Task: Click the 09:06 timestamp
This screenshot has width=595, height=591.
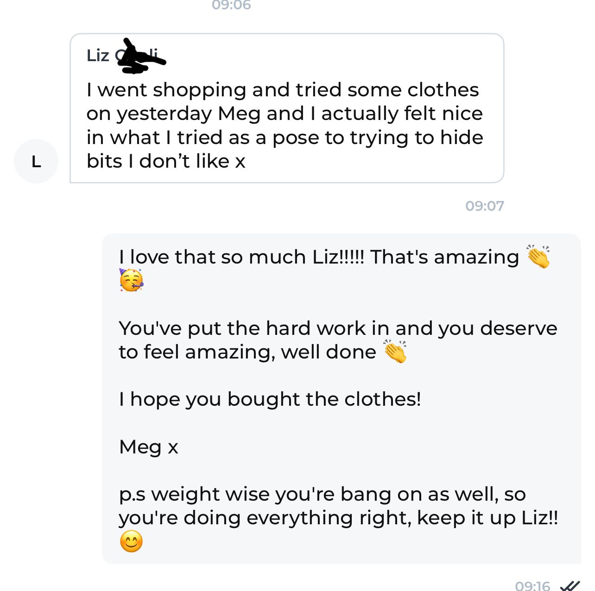Action: [231, 5]
